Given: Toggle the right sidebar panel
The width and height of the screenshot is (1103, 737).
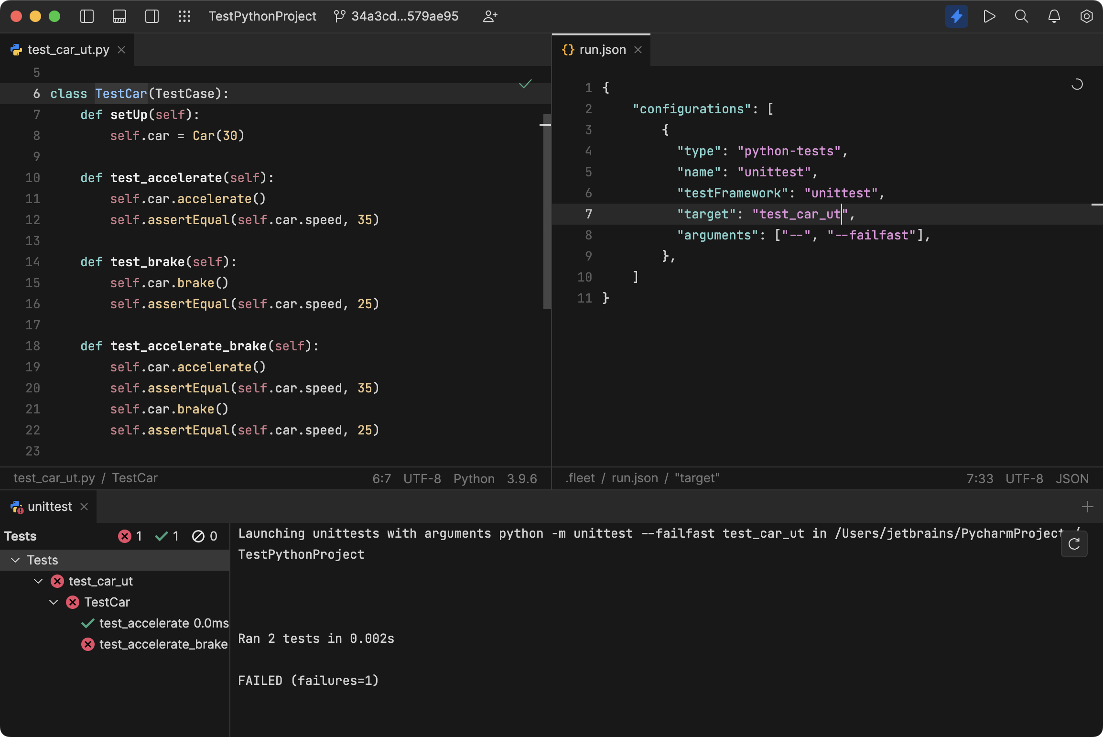Looking at the screenshot, I should pyautogui.click(x=152, y=16).
